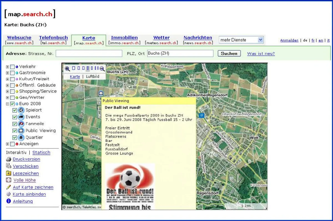The width and height of the screenshot is (333, 221).
Task: Open the Was ist neu link
Action: (x=260, y=53)
